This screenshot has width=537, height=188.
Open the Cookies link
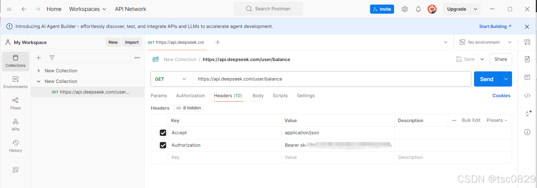(x=501, y=96)
